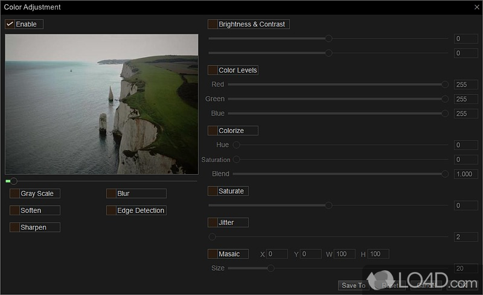The image size is (483, 295).
Task: Toggle the Soften filter checkbox
Action: point(14,210)
